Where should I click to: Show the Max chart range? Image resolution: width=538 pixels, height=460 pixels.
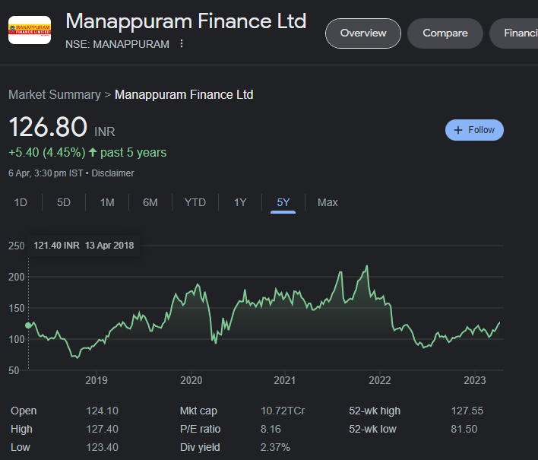[328, 202]
